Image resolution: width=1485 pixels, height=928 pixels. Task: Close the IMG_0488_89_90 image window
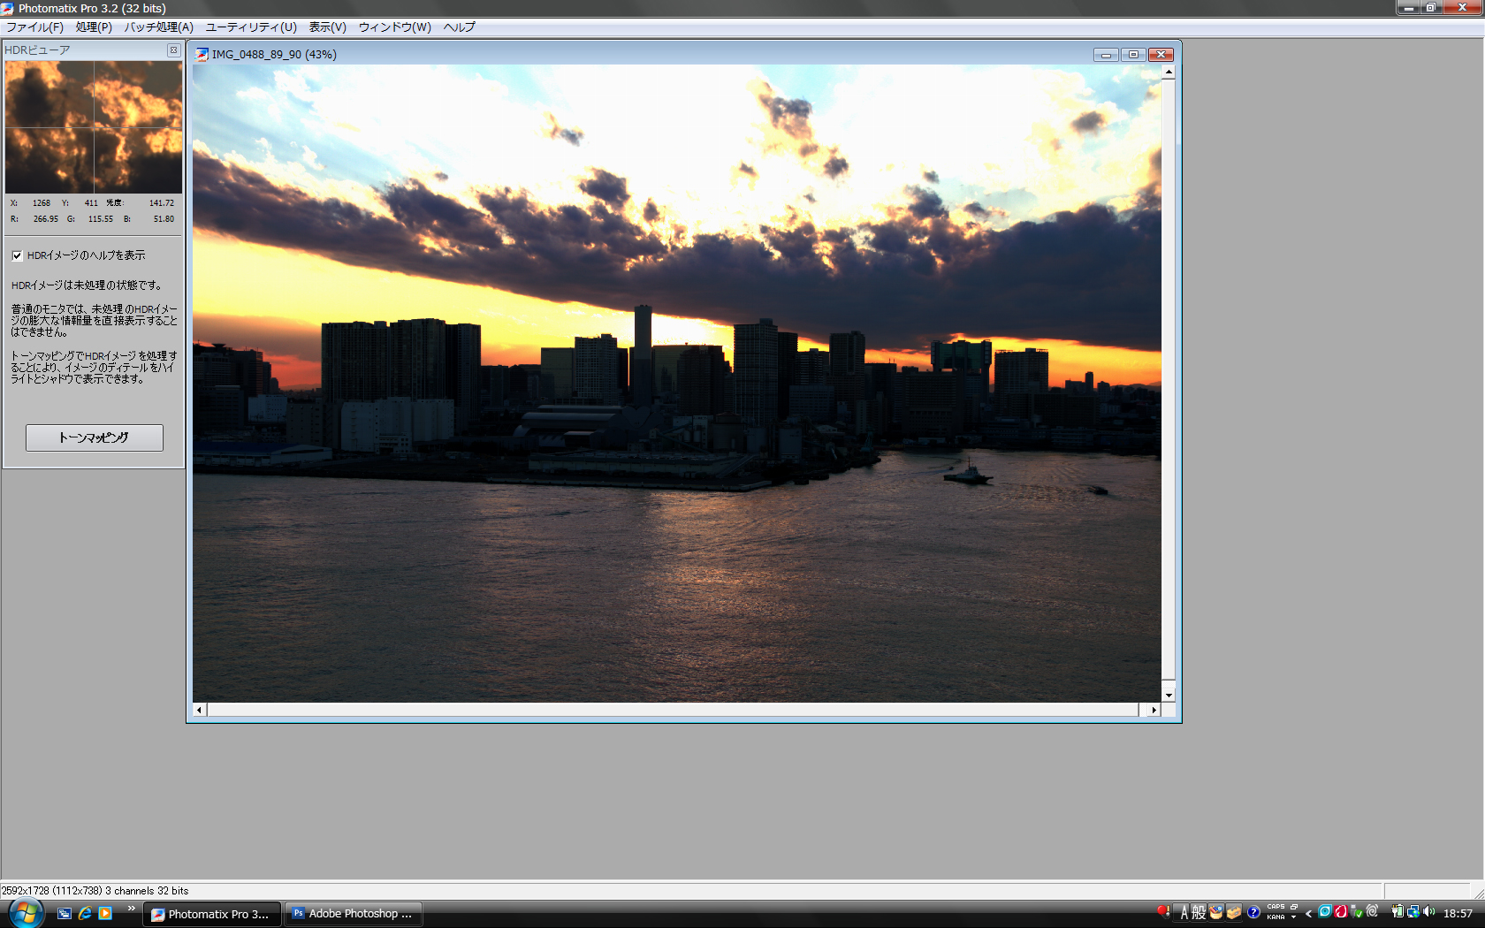[1161, 55]
